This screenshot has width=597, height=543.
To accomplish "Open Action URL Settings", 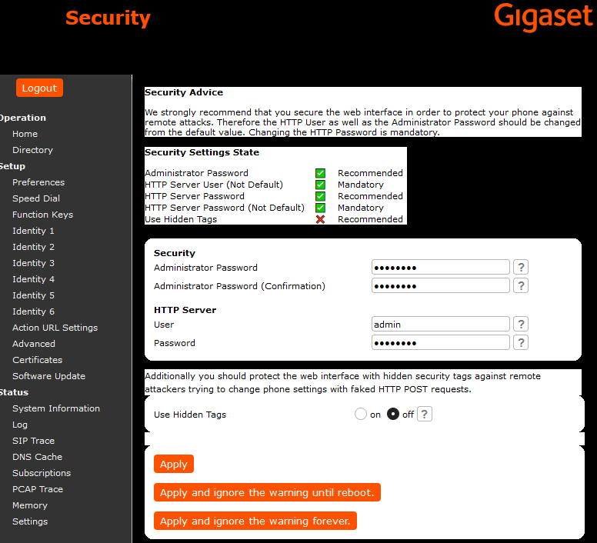I will click(55, 328).
